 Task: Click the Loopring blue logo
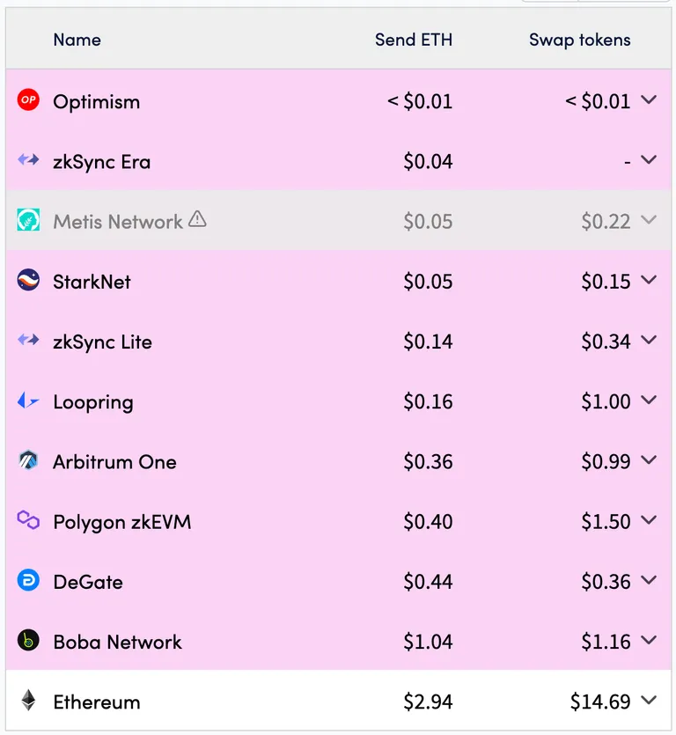pyautogui.click(x=28, y=401)
